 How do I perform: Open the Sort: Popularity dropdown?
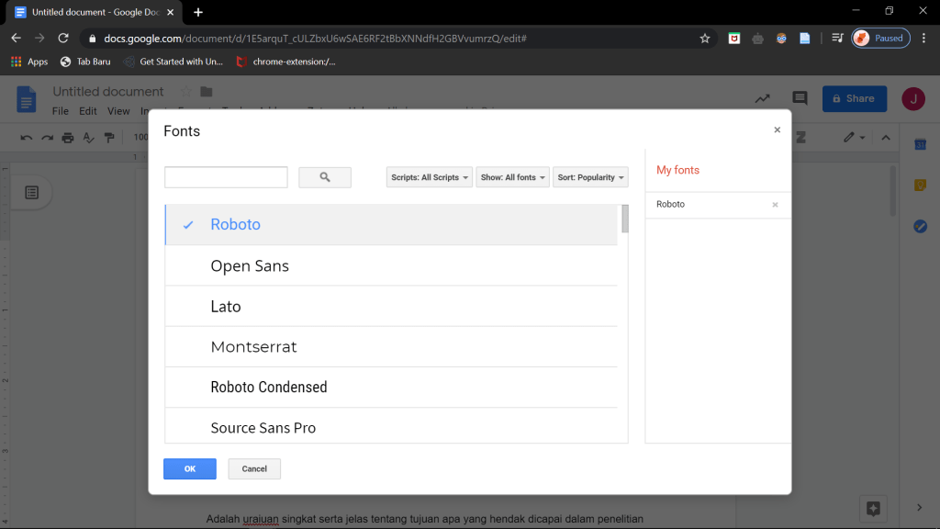590,177
